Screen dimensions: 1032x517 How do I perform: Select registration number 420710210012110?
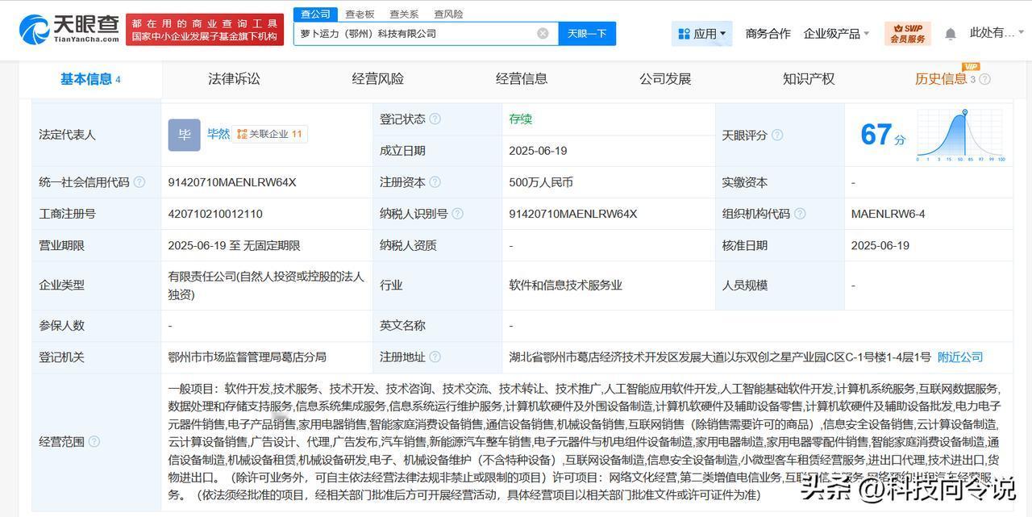pyautogui.click(x=215, y=214)
